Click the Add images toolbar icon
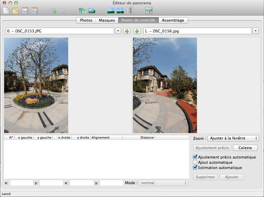Viewport: 264px width, 197px height. [x=82, y=11]
